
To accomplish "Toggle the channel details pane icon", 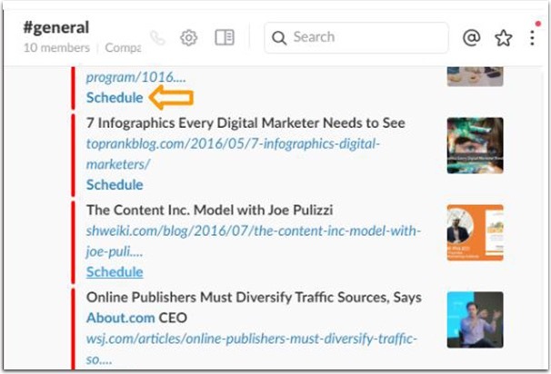I will 224,38.
